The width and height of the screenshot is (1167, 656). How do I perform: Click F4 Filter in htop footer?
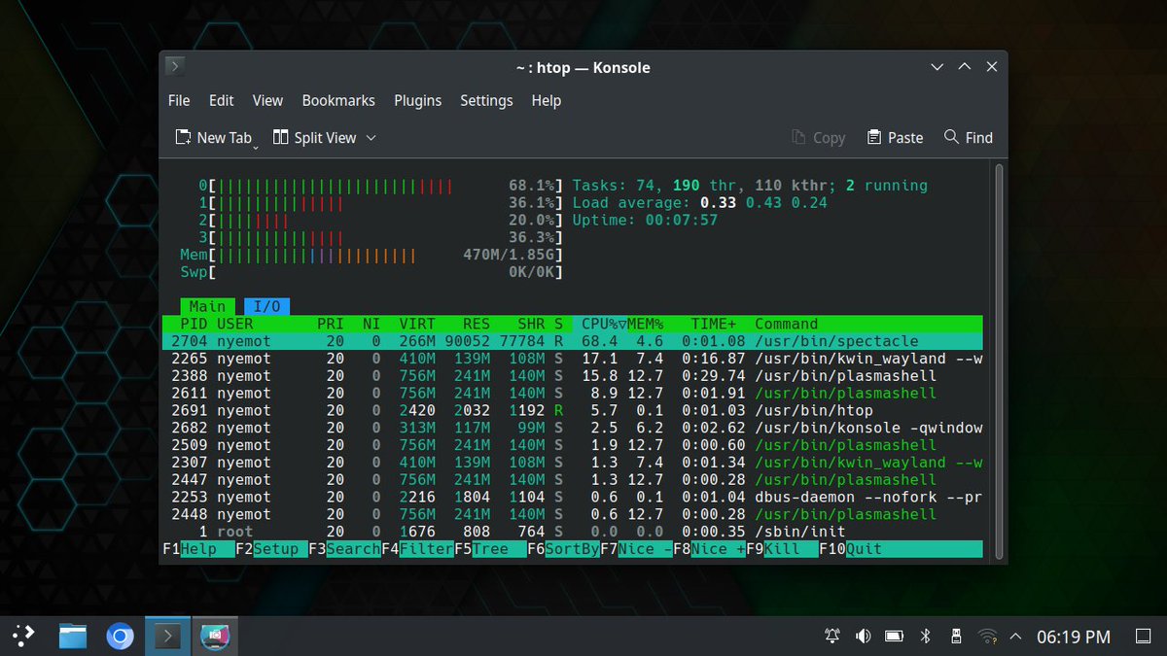coord(417,549)
